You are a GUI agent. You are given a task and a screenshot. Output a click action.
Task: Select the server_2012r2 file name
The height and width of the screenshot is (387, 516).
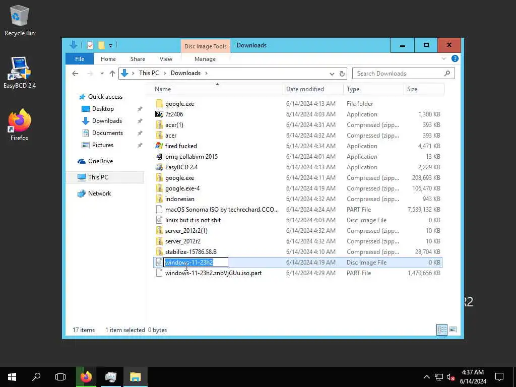click(183, 241)
